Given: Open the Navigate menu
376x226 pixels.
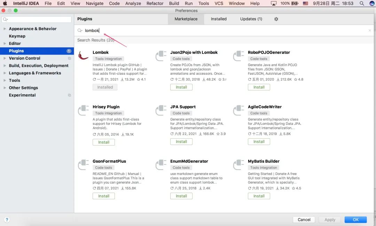Looking at the screenshot, I should pos(94,3).
